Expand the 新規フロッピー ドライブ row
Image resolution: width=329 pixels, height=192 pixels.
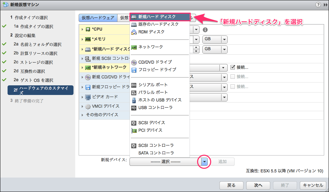tap(82, 87)
